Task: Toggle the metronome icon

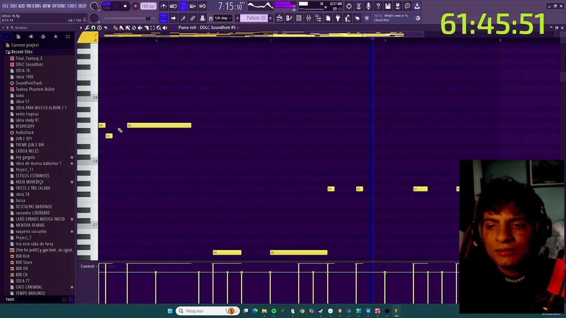Action: [164, 6]
